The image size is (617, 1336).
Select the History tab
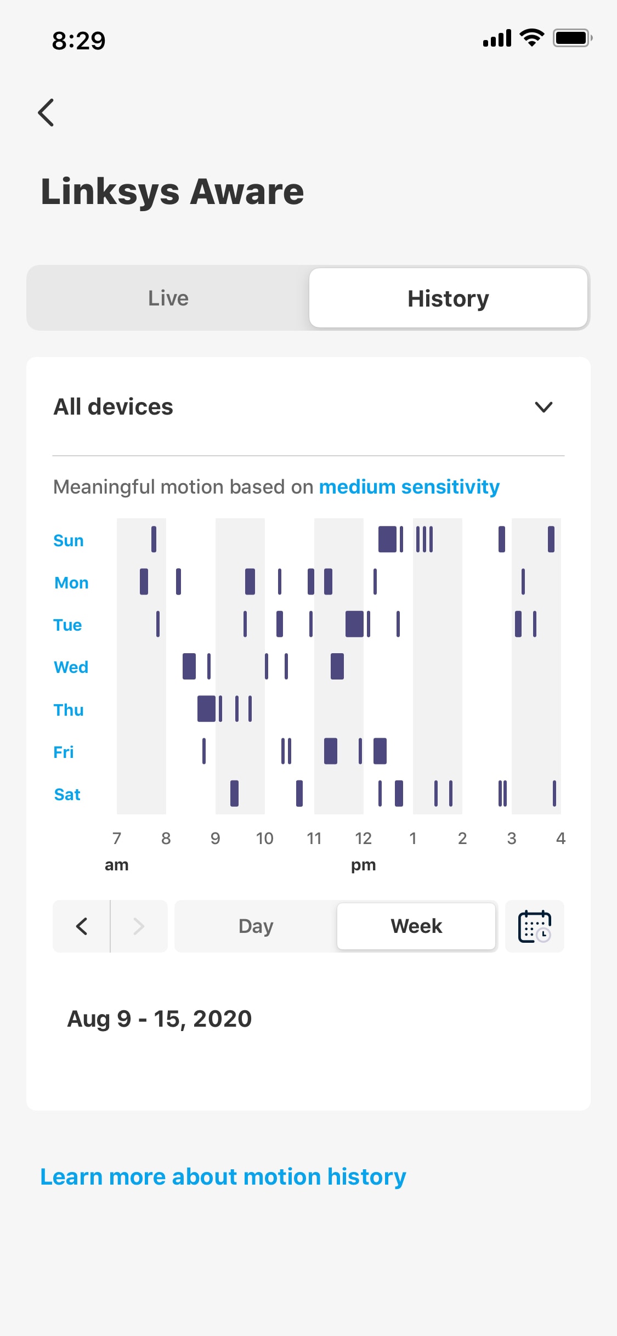tap(448, 298)
